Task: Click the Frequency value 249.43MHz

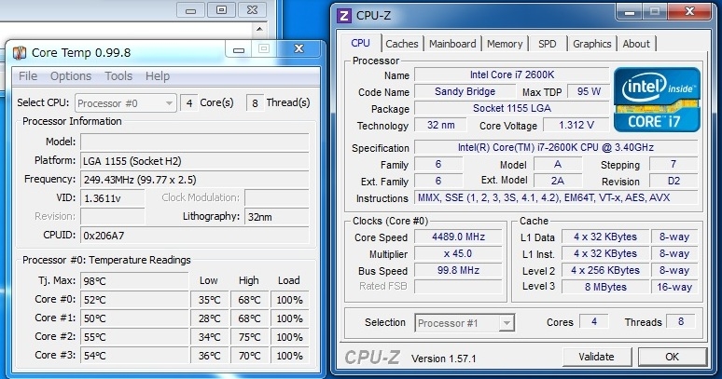Action: point(194,180)
